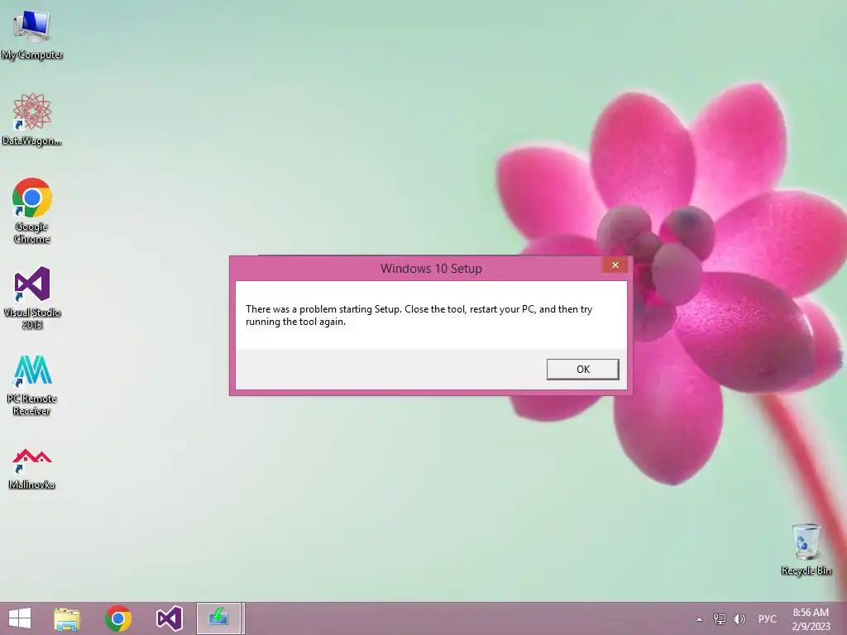Viewport: 847px width, 635px height.
Task: Click OK in the Windows 10 Setup dialog
Action: click(x=582, y=370)
